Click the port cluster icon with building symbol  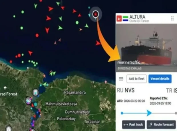(36, 92)
